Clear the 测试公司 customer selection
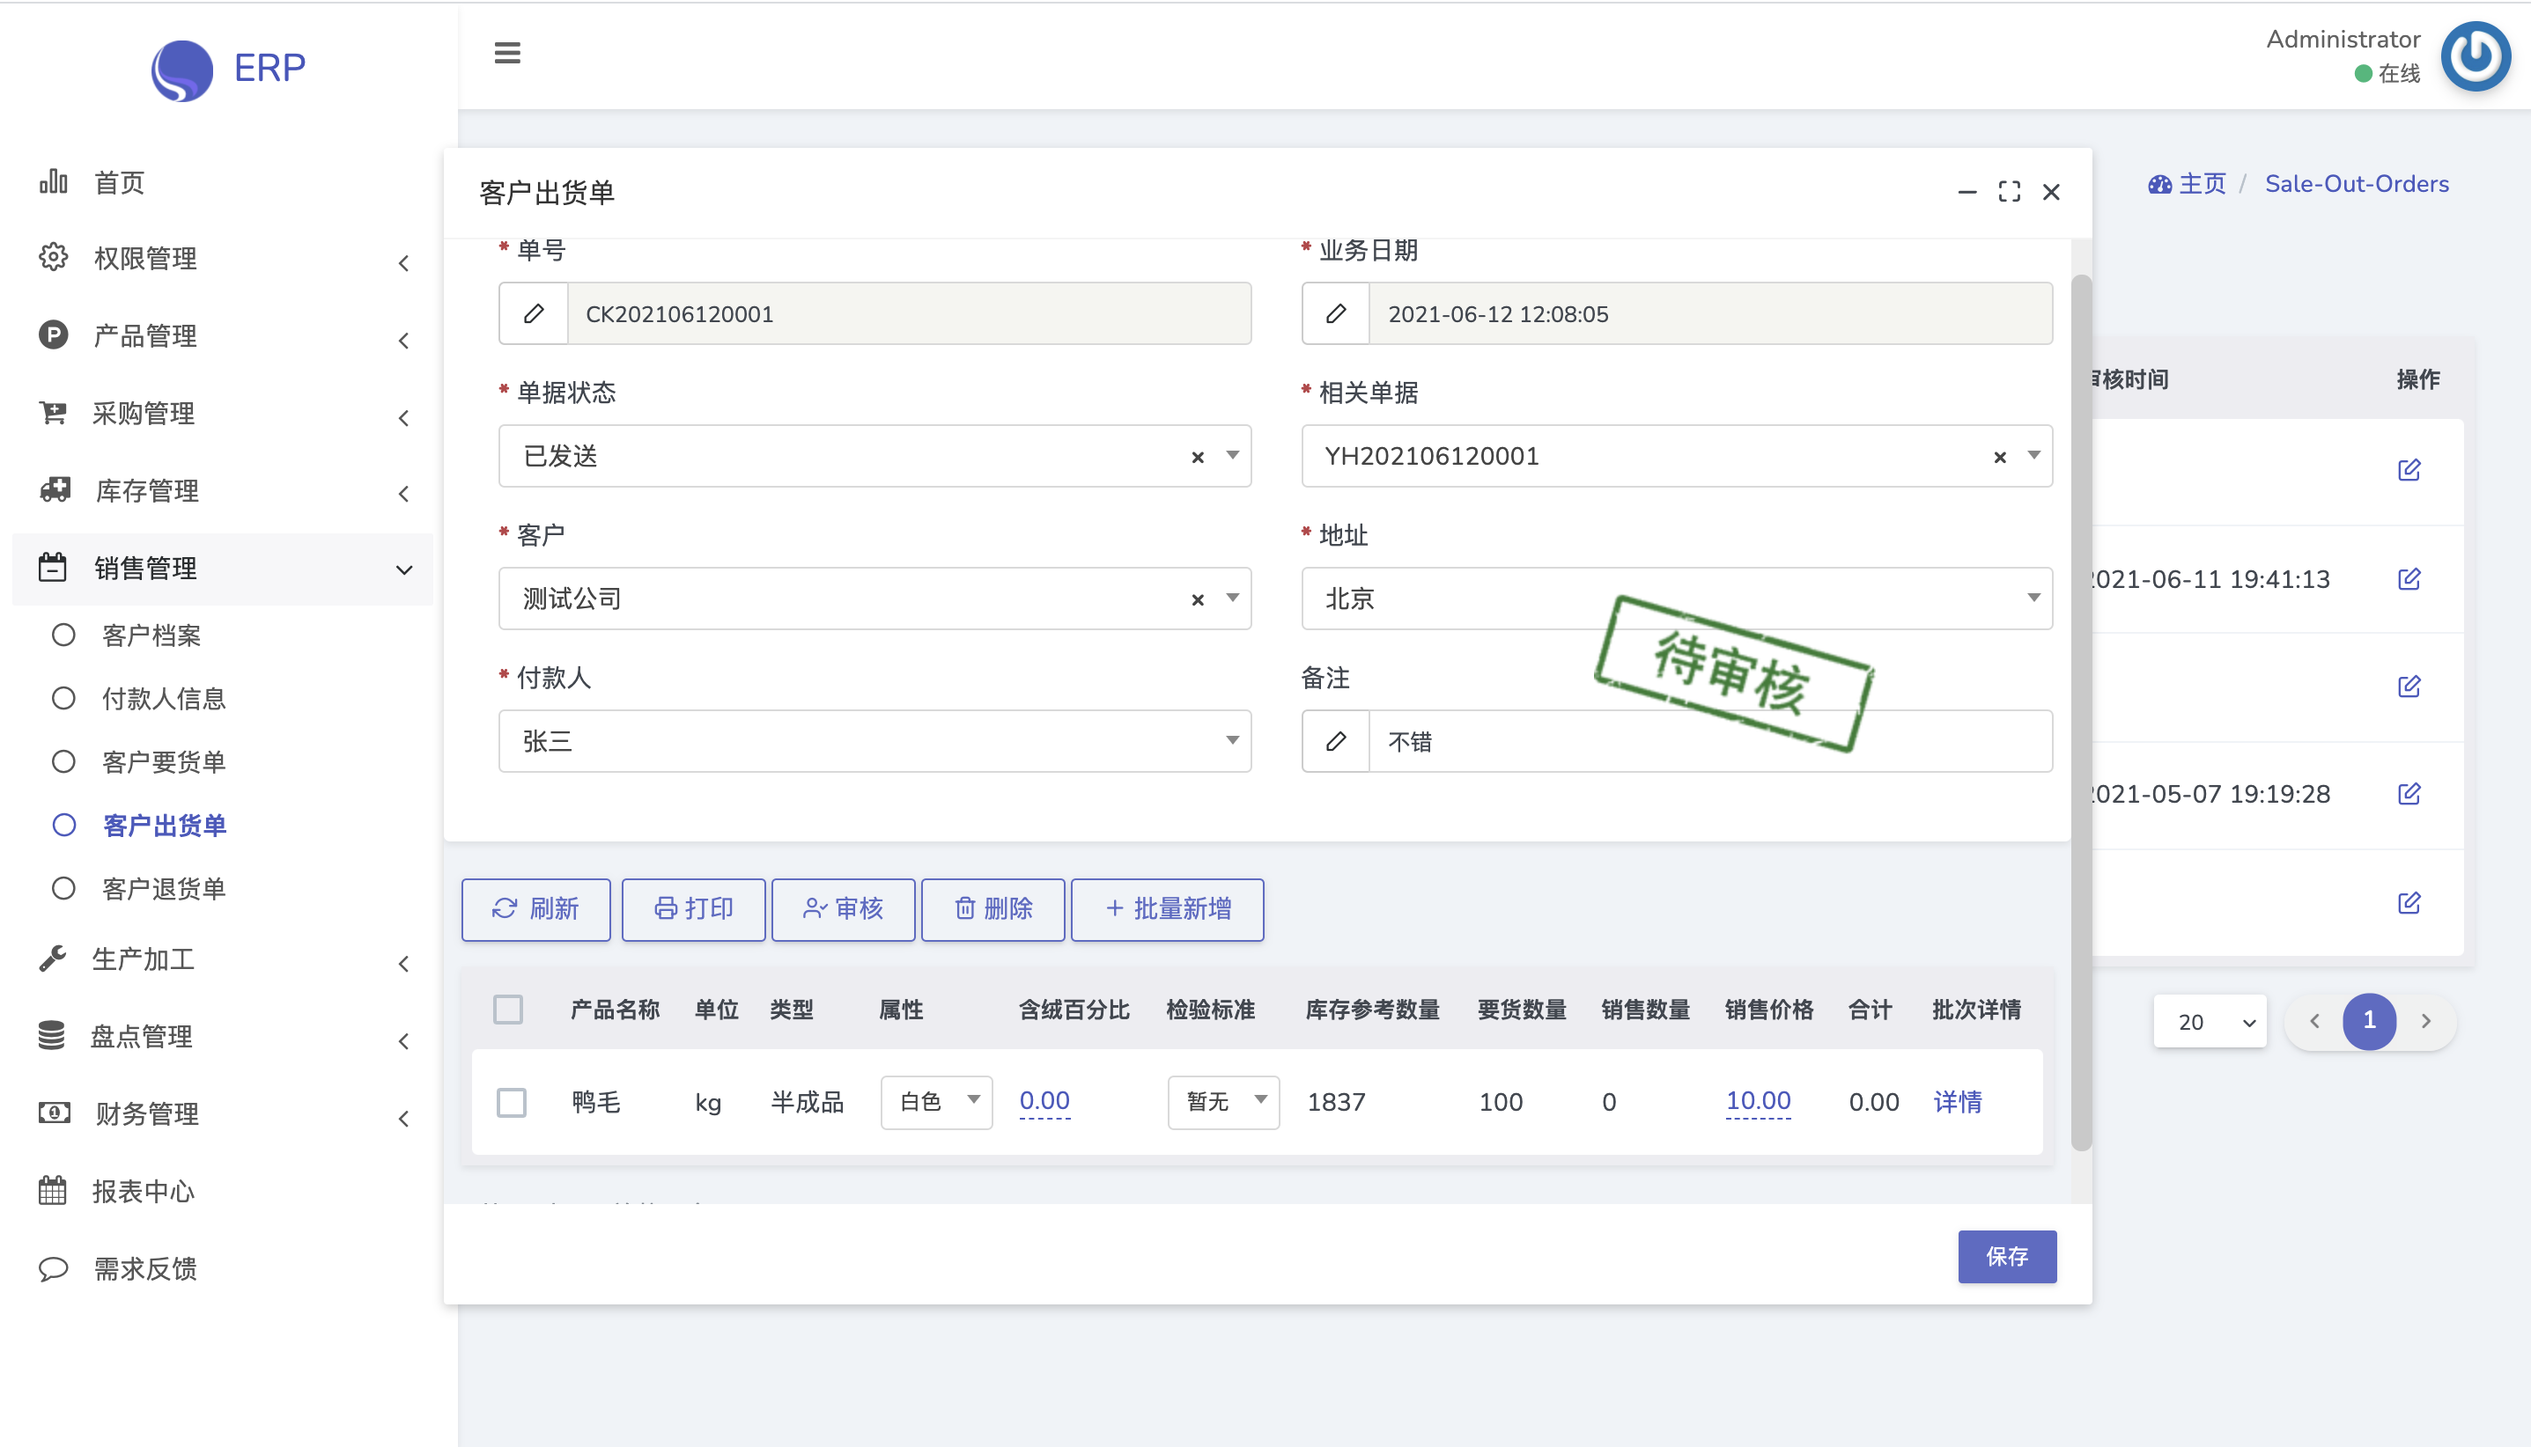The height and width of the screenshot is (1447, 2531). tap(1197, 599)
